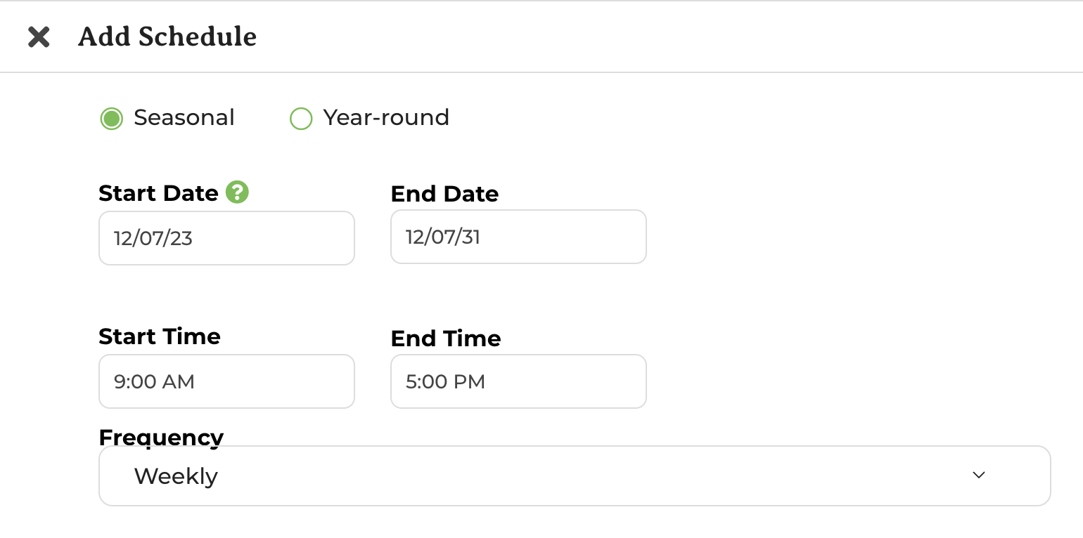The width and height of the screenshot is (1083, 538).
Task: Close the Add Schedule dialog with X
Action: tap(38, 37)
